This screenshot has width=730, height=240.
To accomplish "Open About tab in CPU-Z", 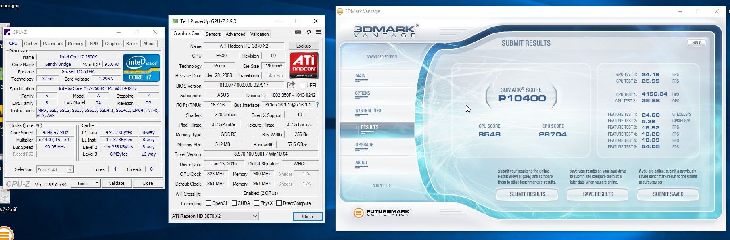I will 149,44.
